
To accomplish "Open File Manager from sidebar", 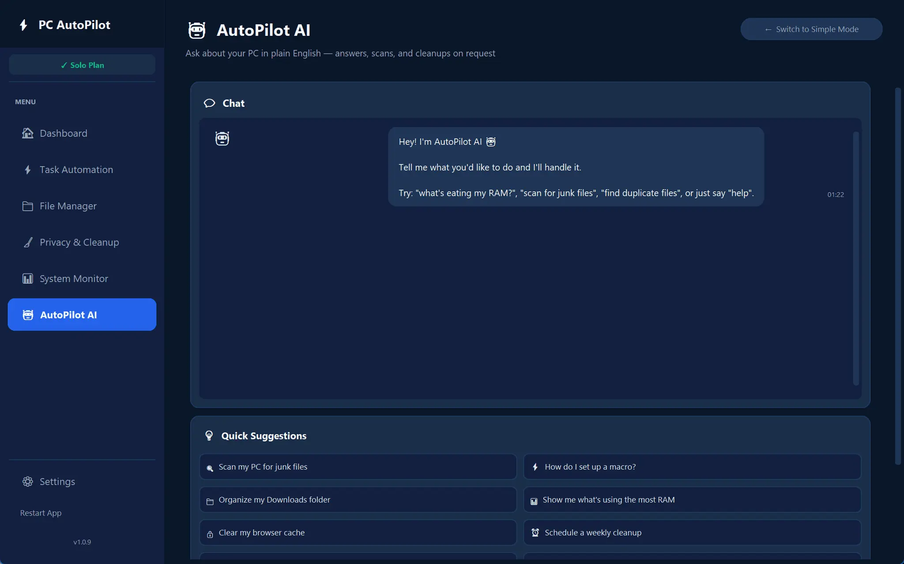I will click(82, 206).
